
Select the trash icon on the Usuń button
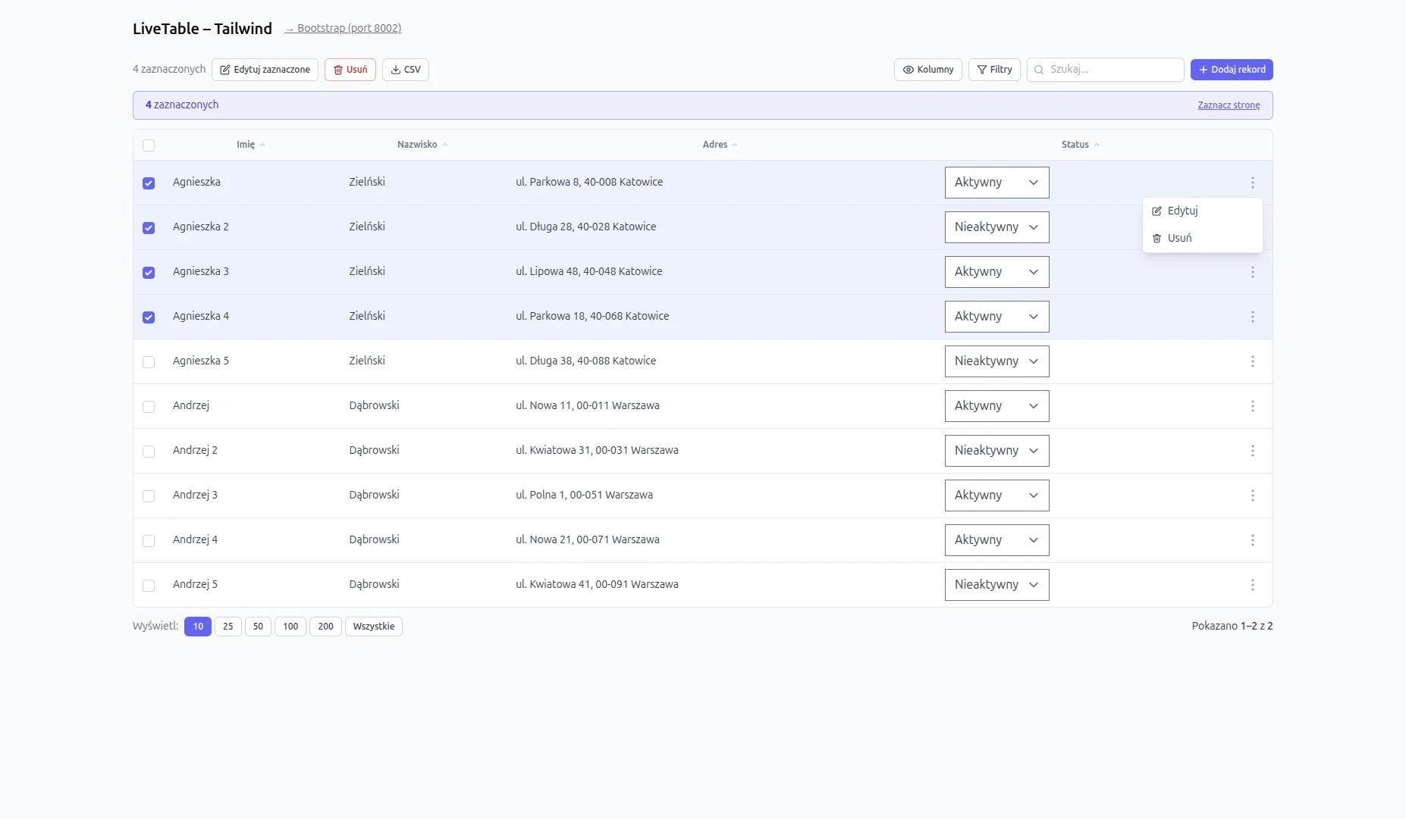point(337,69)
